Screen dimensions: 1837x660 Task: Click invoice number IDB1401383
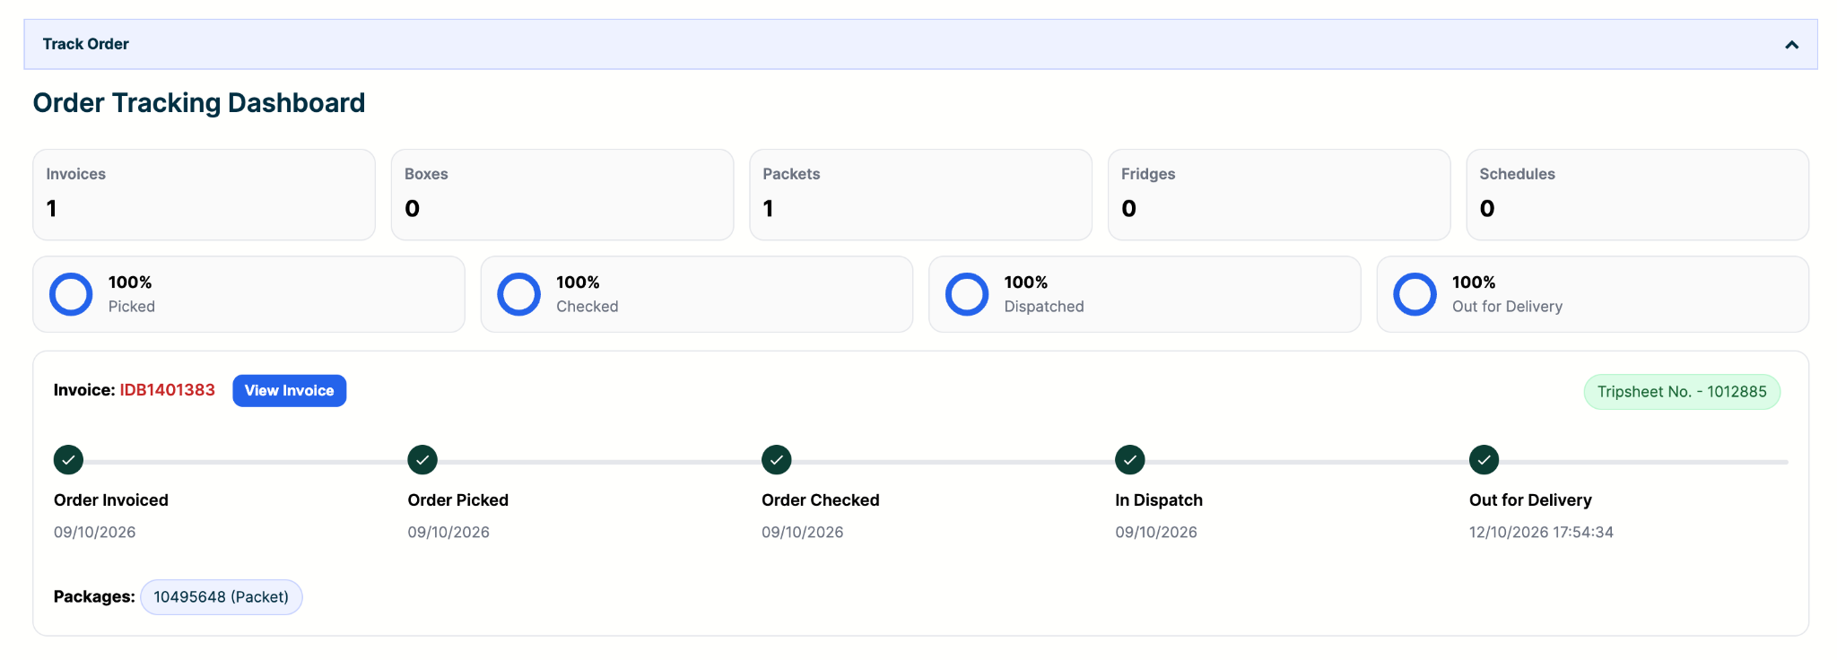click(x=168, y=390)
